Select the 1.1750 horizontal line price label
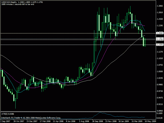Viewport: 164px width, 123px height. tap(160, 40)
